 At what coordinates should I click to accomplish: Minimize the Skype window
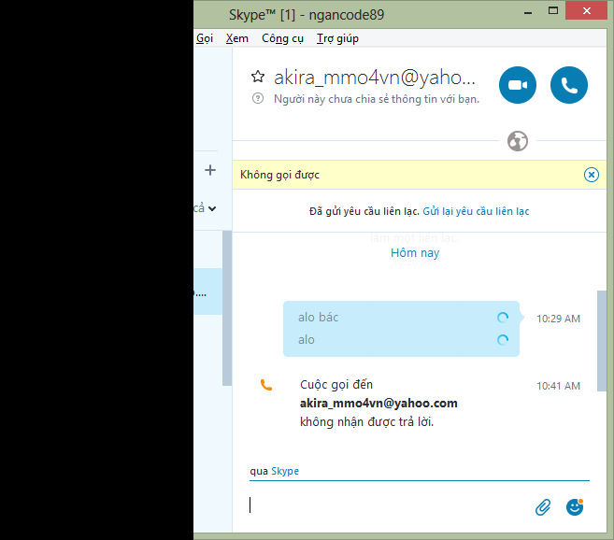click(x=528, y=12)
